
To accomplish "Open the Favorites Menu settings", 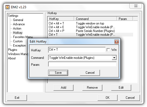I will (23, 37).
